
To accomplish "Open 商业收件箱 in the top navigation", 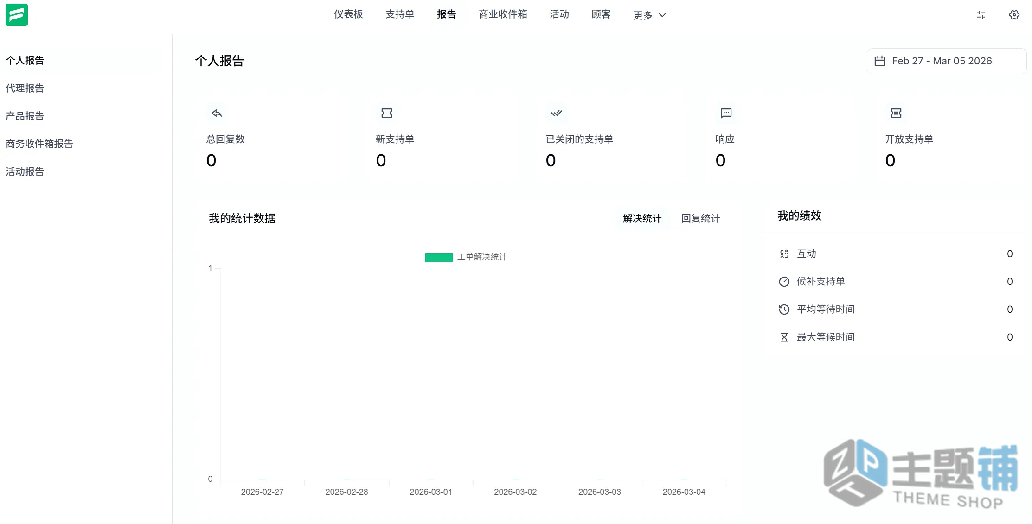I will (x=503, y=14).
